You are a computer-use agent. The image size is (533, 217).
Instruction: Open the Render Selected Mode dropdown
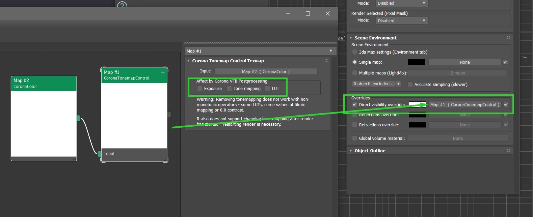tap(401, 21)
